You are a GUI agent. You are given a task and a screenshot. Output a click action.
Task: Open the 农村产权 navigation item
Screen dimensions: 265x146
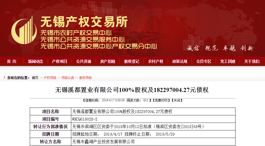(x=156, y=61)
